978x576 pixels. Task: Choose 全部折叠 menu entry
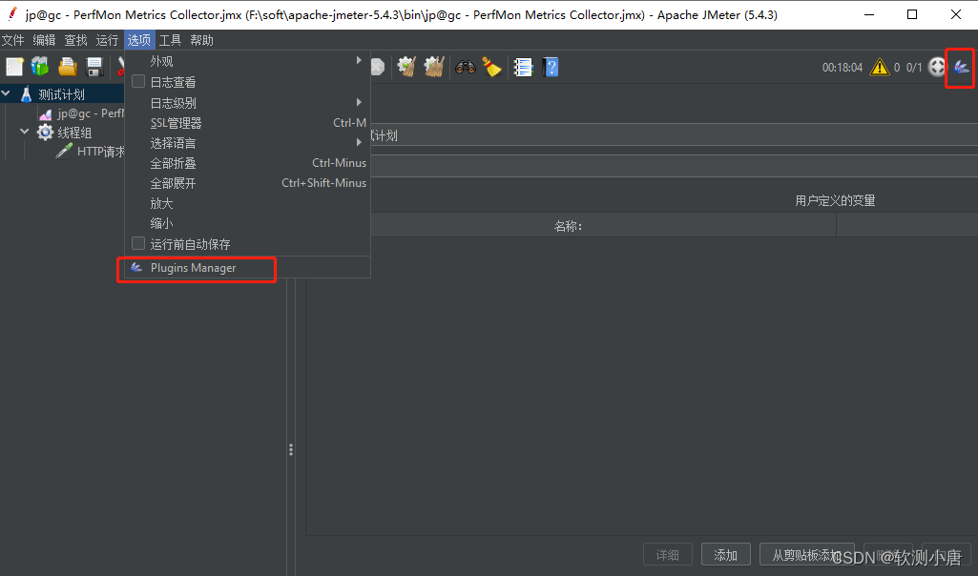[x=248, y=163]
